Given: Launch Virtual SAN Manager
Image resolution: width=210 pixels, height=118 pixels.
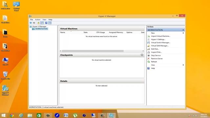Looking at the screenshot, I should point(160,46).
